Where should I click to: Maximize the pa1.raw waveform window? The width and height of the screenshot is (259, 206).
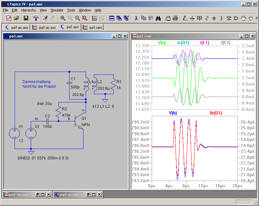point(247,36)
